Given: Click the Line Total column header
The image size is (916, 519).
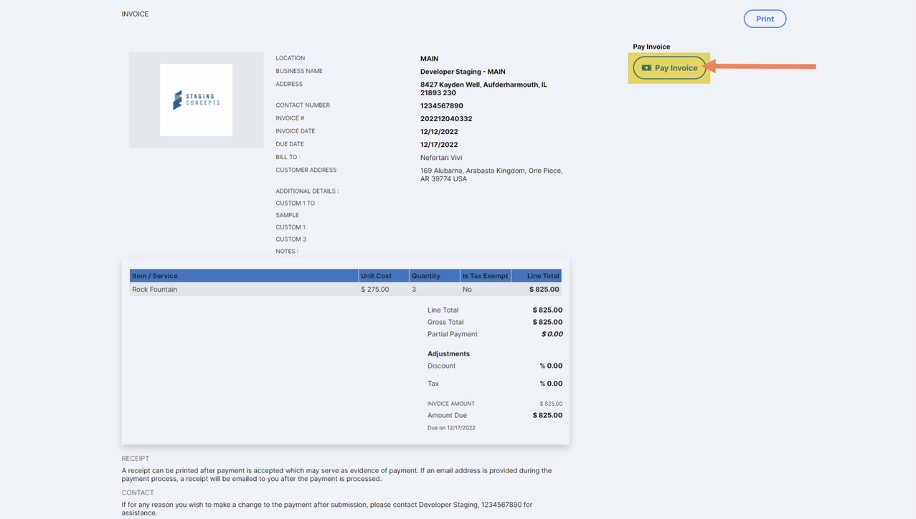Looking at the screenshot, I should click(542, 276).
